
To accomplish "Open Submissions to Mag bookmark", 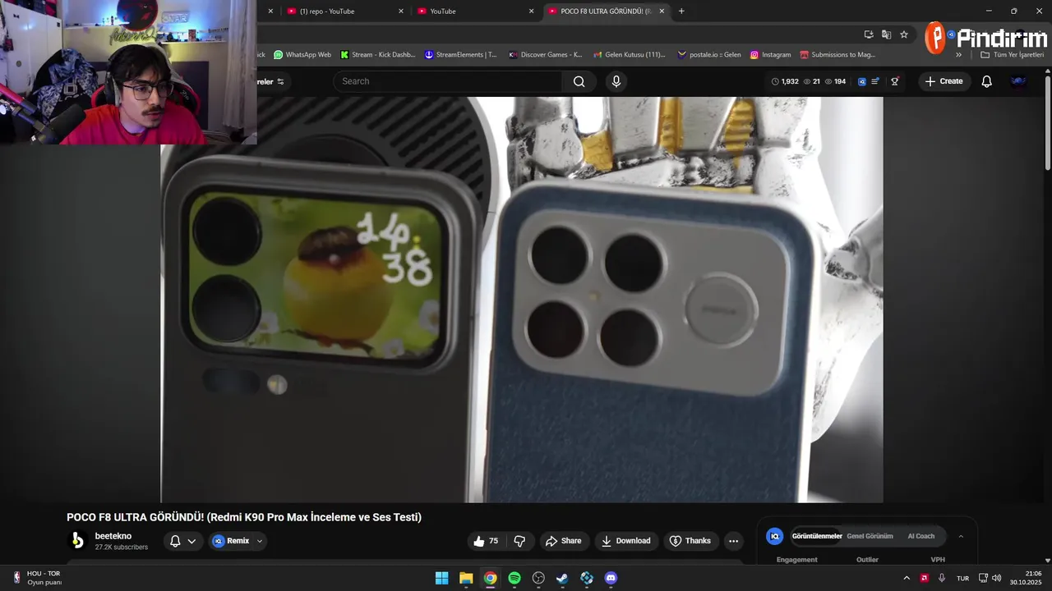I will click(837, 55).
